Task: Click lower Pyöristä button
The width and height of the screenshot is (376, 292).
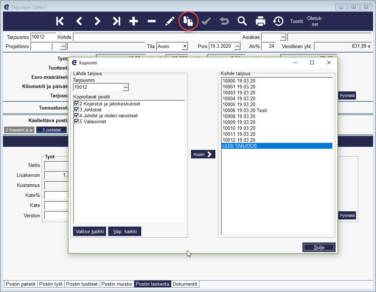Action: (x=347, y=215)
